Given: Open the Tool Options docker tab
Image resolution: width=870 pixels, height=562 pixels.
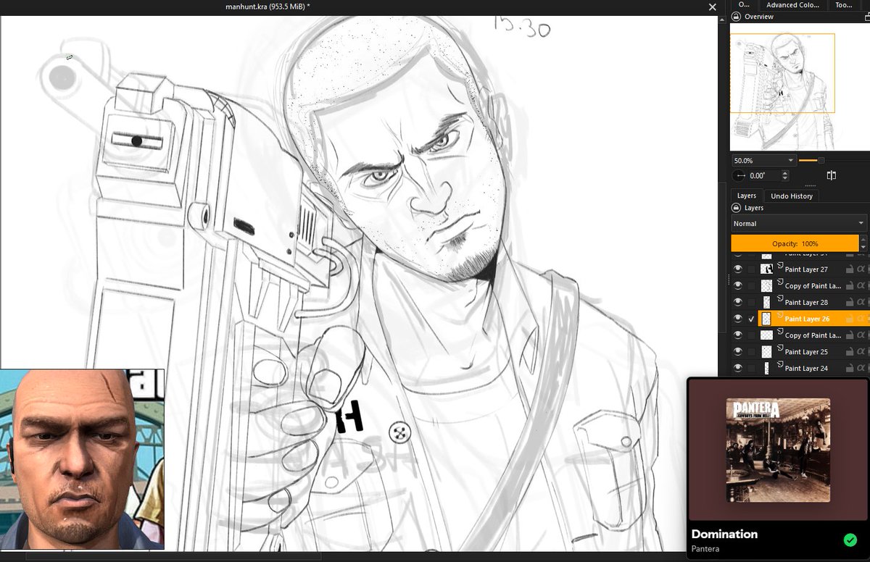Looking at the screenshot, I should pyautogui.click(x=843, y=5).
